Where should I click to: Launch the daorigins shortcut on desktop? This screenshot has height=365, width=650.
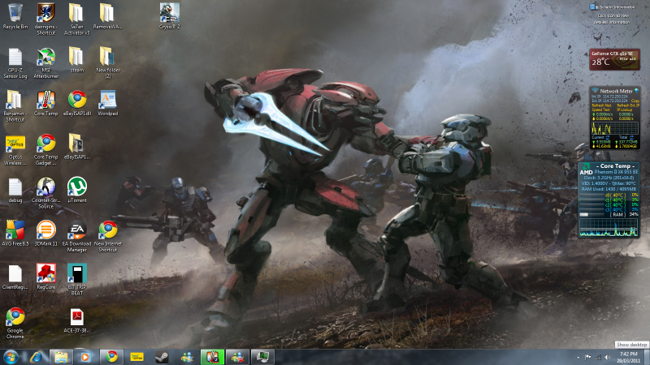point(46,19)
